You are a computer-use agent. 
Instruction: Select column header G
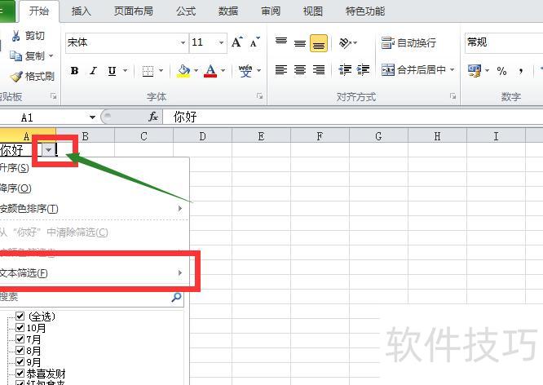point(378,136)
